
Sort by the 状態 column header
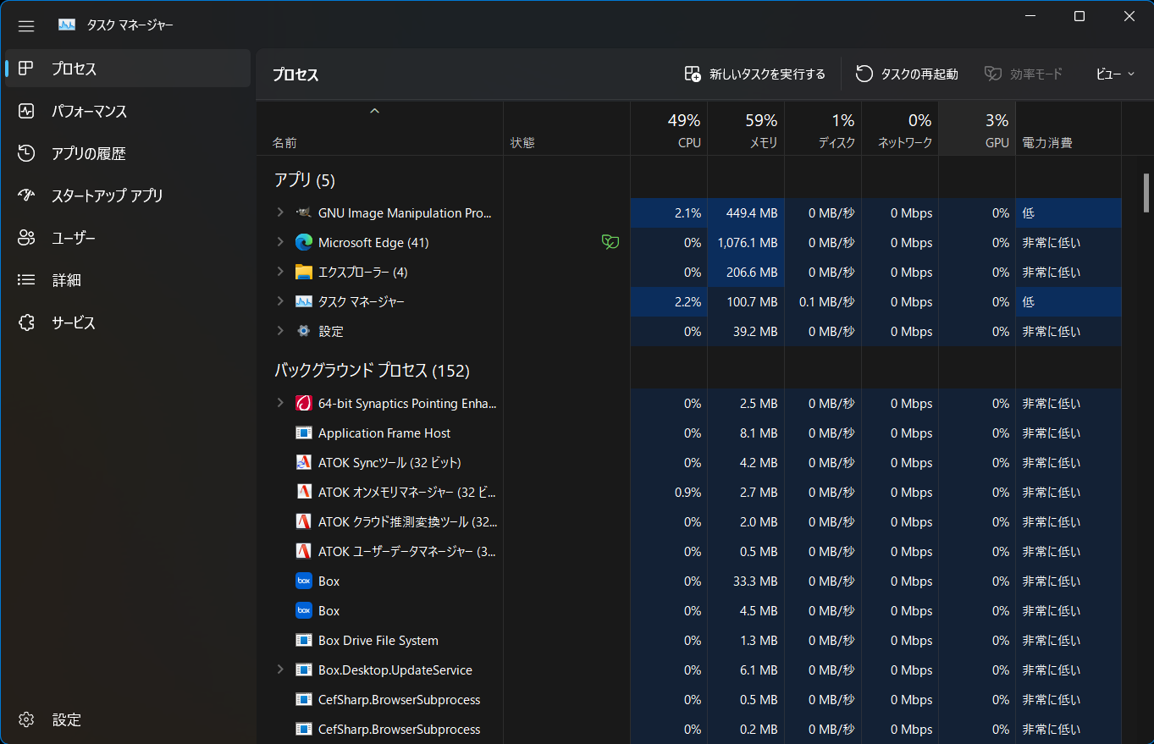pos(566,129)
